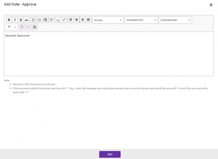The width and height of the screenshot is (218, 159).
Task: Open the inherited size dropdown
Action: click(x=175, y=20)
